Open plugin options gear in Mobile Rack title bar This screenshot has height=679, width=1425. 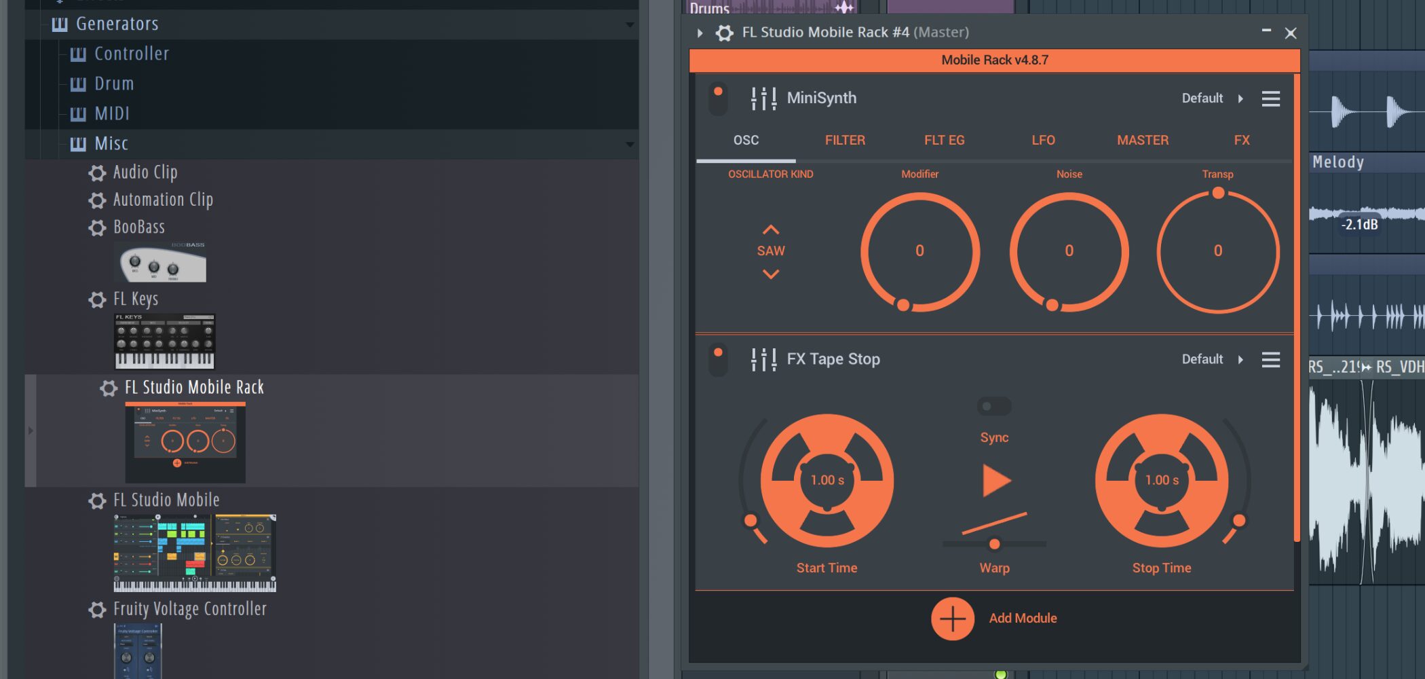pyautogui.click(x=724, y=33)
